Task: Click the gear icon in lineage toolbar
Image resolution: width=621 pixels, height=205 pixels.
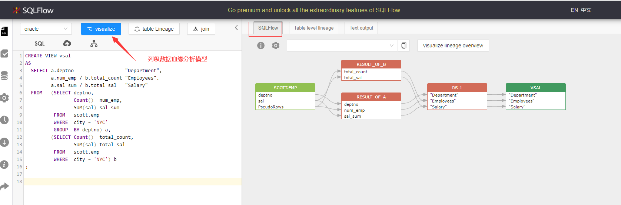Action: 275,46
